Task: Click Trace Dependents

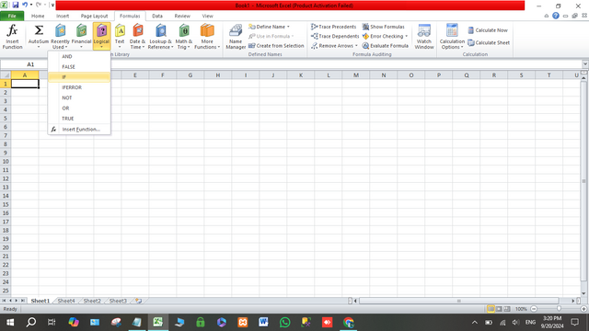Action: point(335,36)
